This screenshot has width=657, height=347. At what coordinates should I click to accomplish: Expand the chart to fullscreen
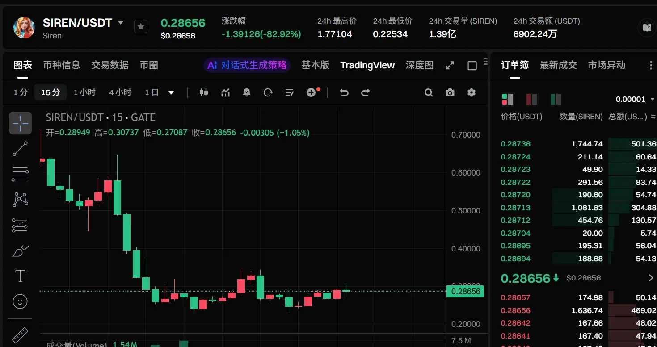450,66
